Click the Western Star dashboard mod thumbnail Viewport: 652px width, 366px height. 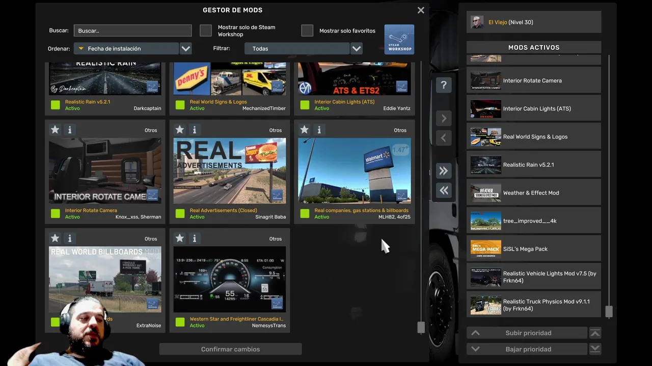230,279
